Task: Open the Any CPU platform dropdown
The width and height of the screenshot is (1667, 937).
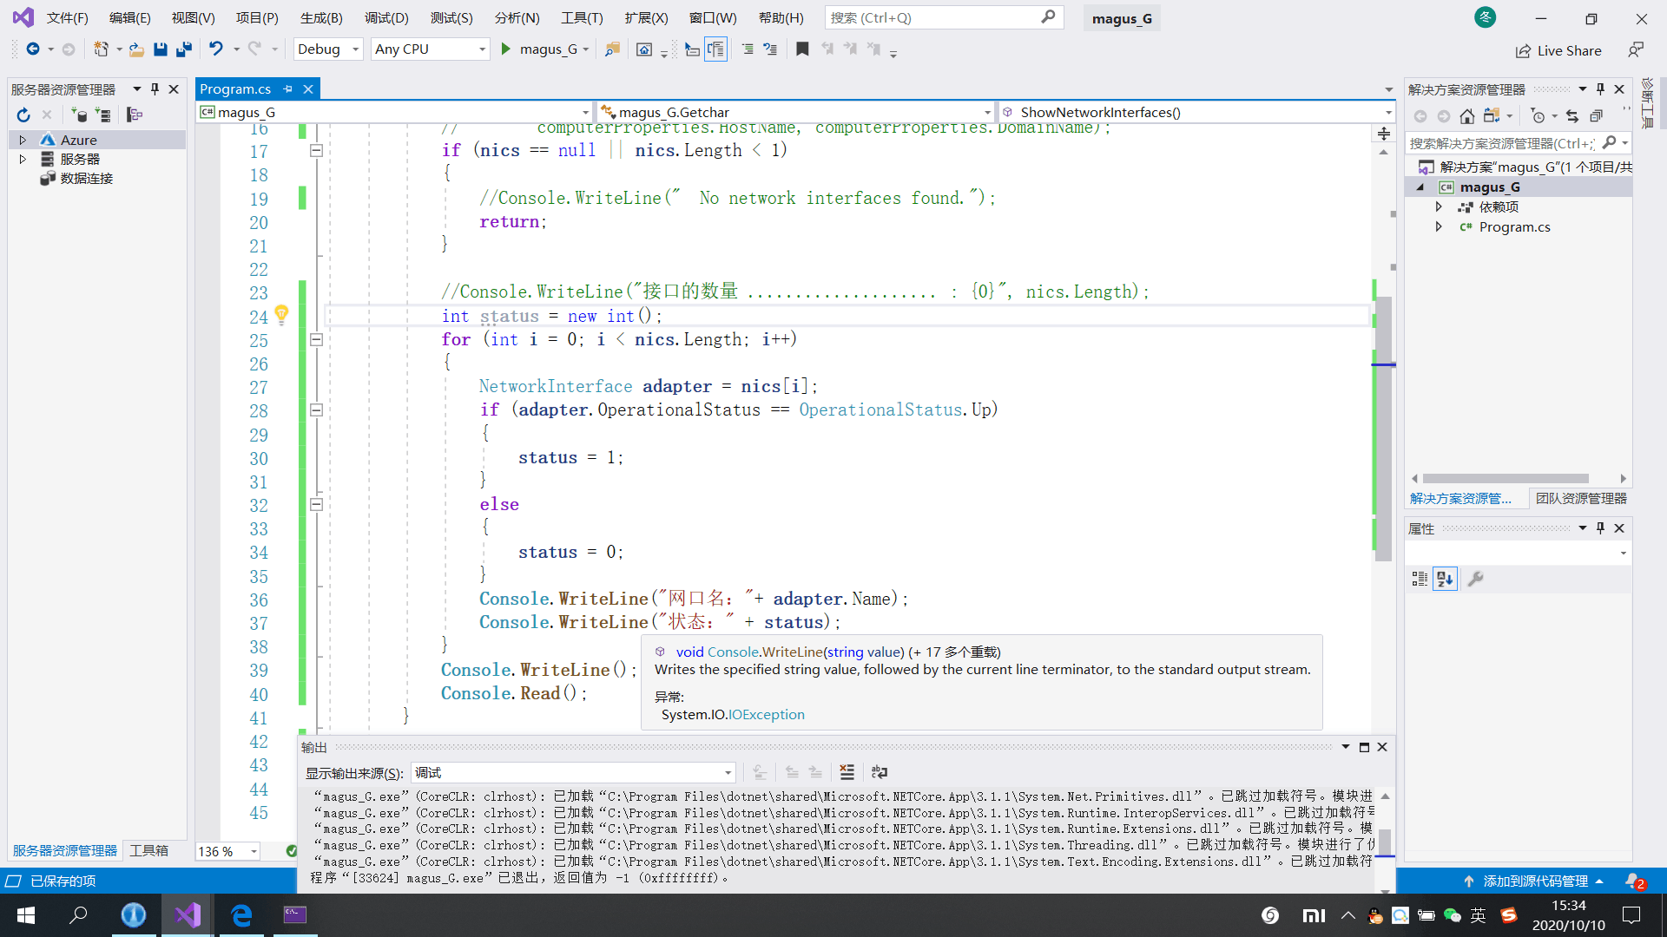Action: point(430,49)
